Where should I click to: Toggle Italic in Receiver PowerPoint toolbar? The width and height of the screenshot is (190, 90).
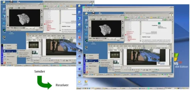138,48
